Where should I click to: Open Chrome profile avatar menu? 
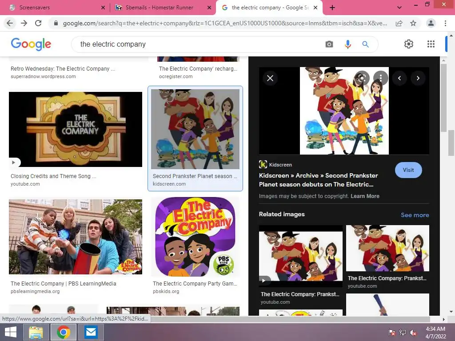431,23
